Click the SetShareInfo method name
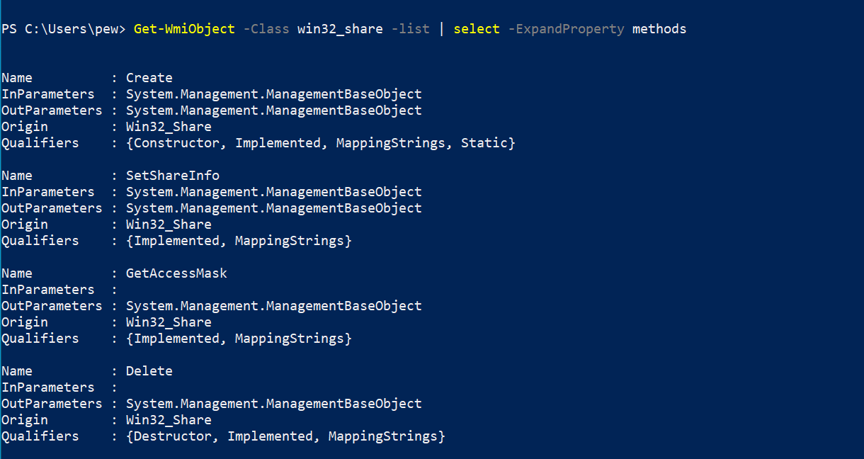 [x=173, y=176]
